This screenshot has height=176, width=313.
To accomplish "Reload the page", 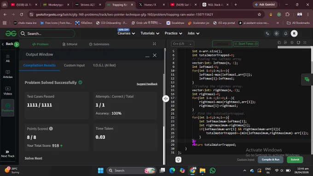I will pos(22,14).
